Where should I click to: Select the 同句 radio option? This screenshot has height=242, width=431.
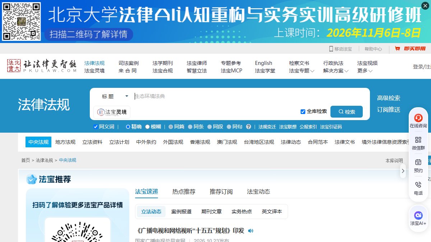(229, 127)
